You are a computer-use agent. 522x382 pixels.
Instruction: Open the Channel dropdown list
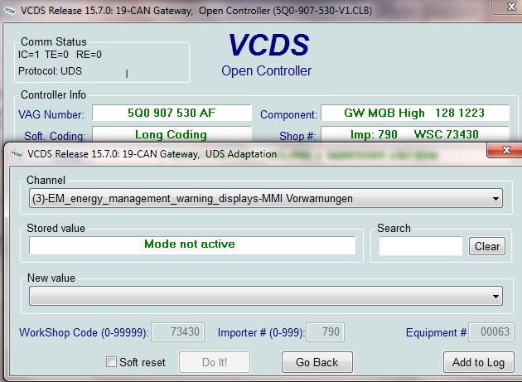(266, 198)
